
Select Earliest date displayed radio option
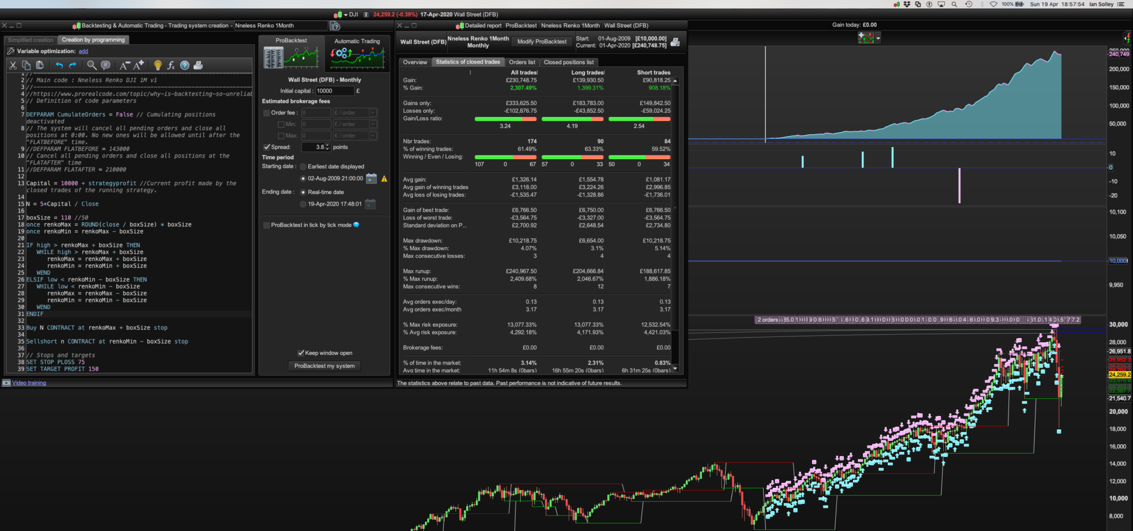[x=303, y=166]
